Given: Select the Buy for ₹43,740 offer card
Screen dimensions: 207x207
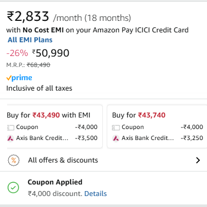Looking at the screenshot, I should coord(157,126).
